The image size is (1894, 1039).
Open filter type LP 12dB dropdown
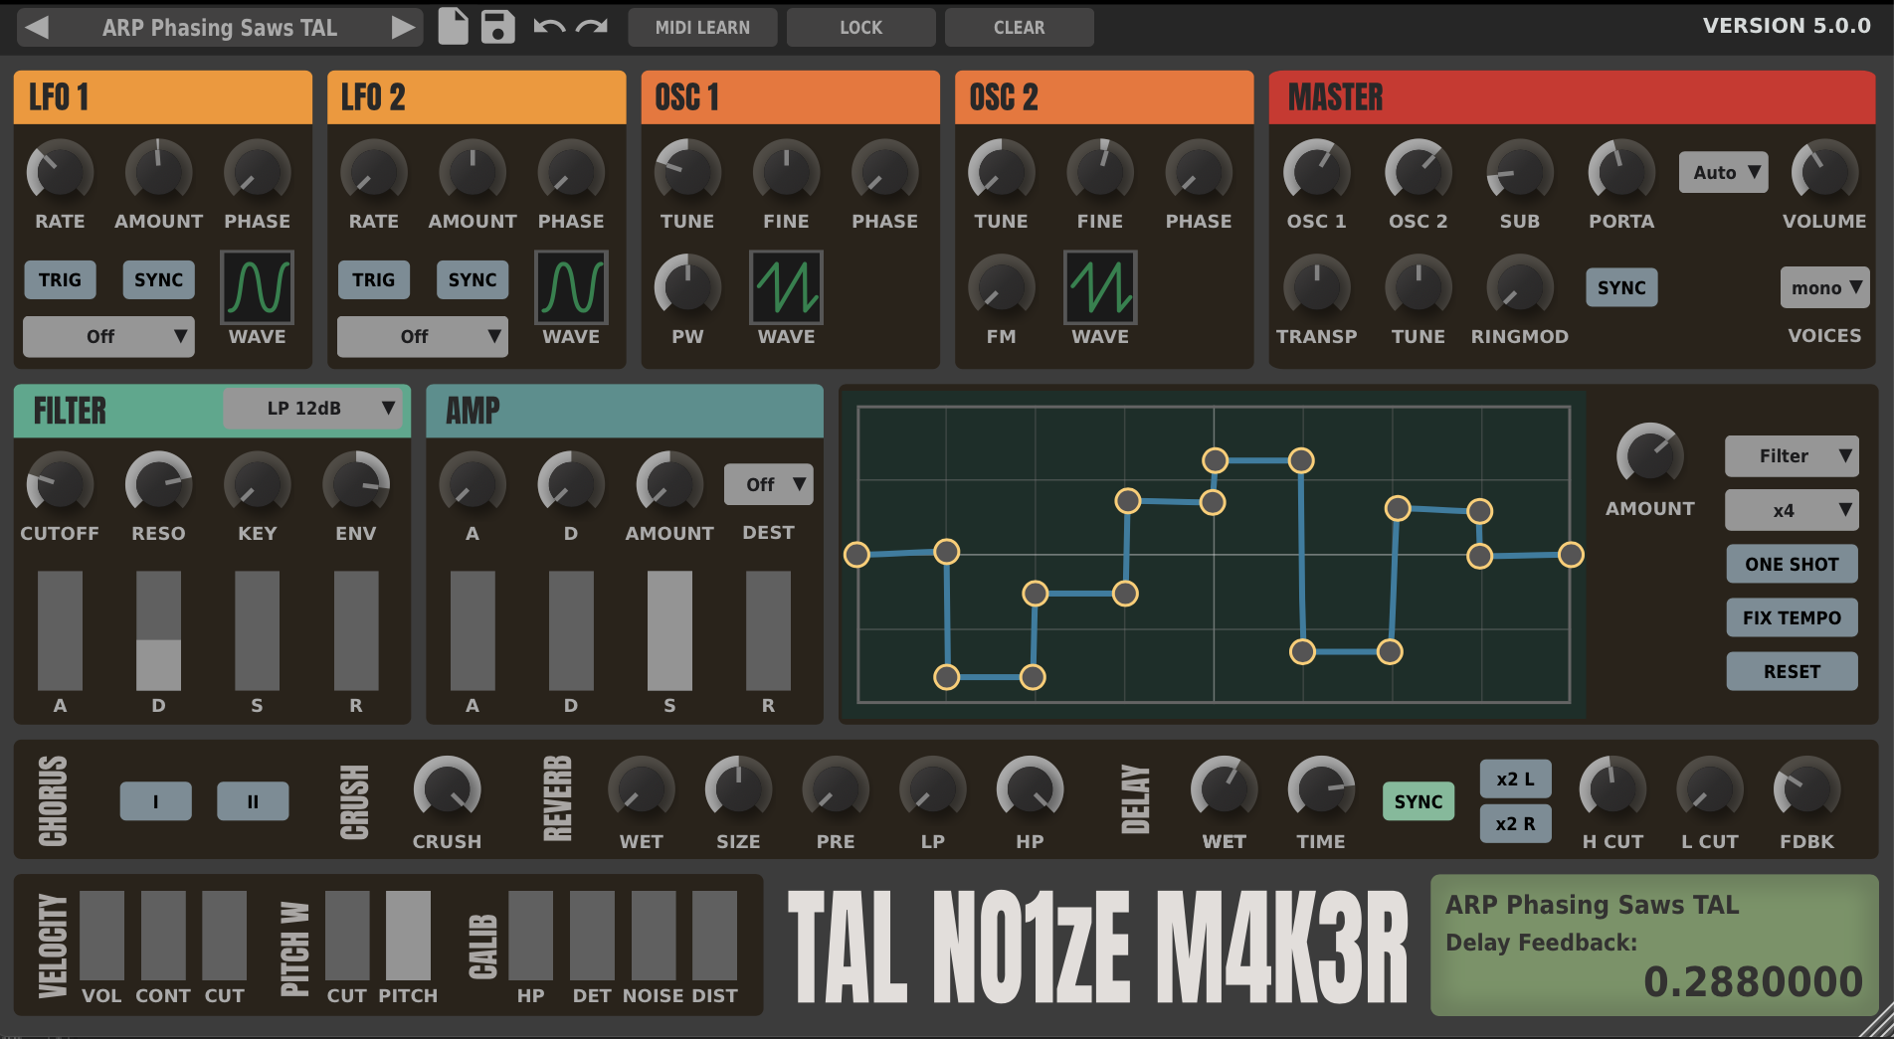point(313,408)
